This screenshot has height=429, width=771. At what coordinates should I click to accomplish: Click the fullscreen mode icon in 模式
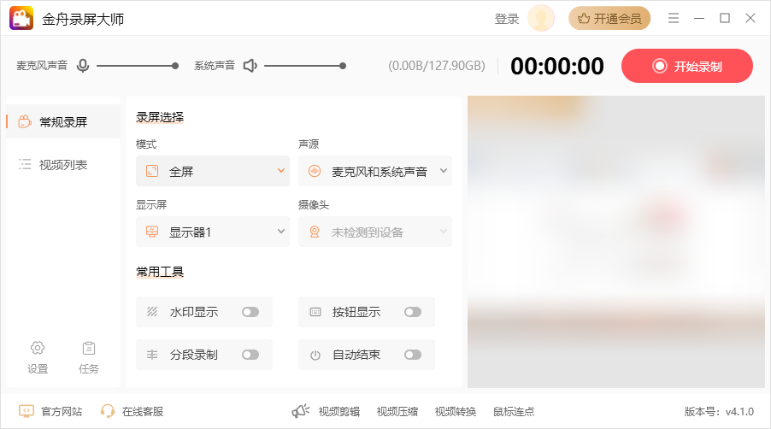point(152,171)
